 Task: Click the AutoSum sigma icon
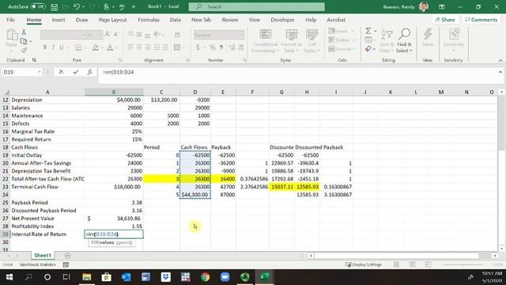368,31
